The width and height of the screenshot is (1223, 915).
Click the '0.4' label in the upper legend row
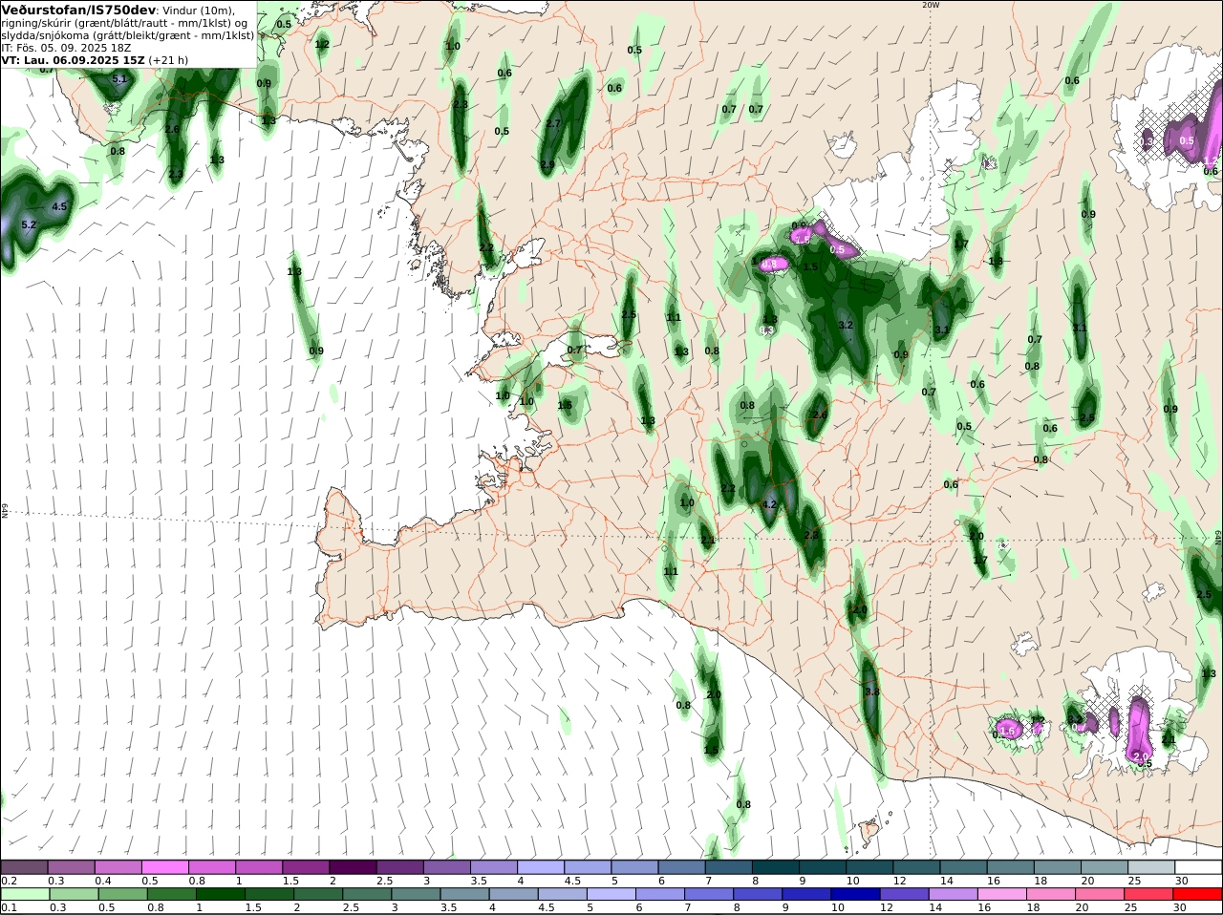tap(103, 881)
